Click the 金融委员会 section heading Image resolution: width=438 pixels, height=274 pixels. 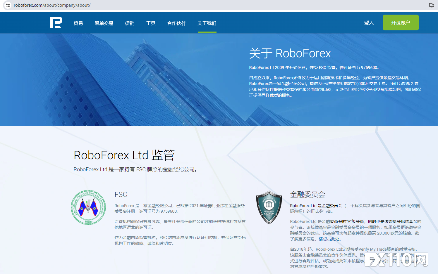pyautogui.click(x=308, y=195)
